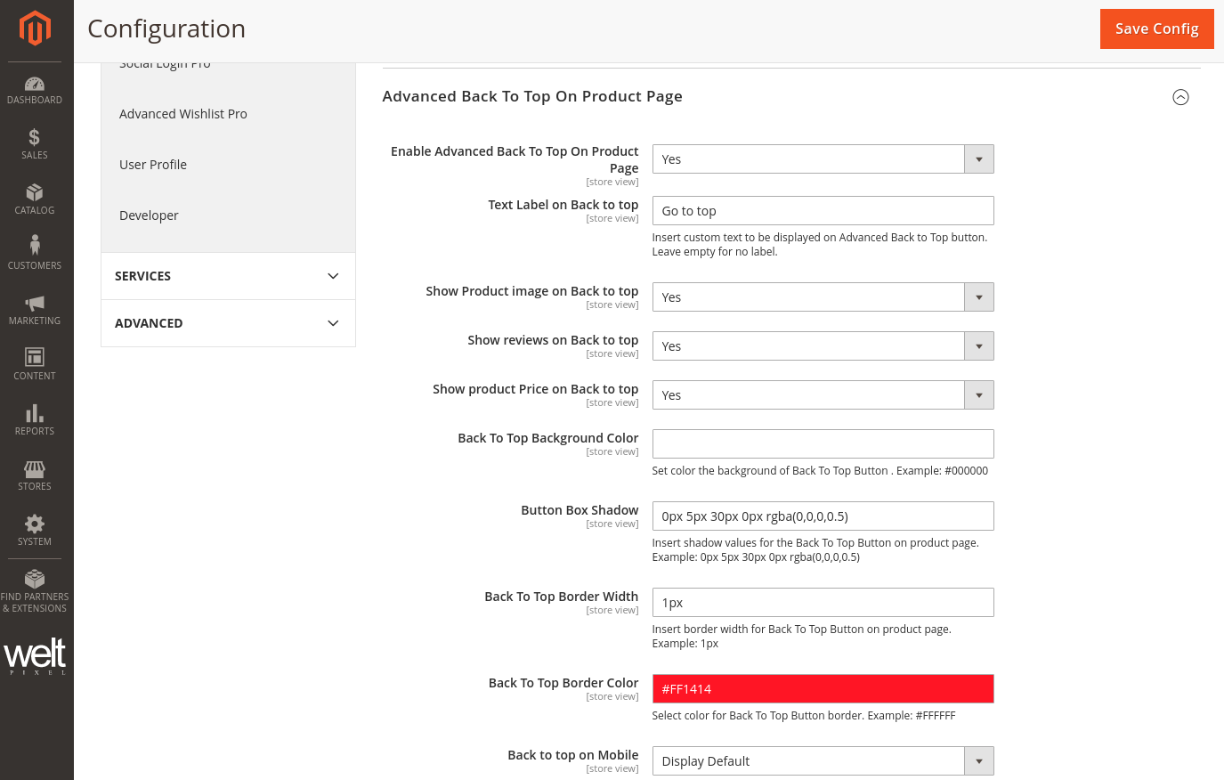
Task: Open Back to top on Mobile dropdown
Action: coord(823,761)
